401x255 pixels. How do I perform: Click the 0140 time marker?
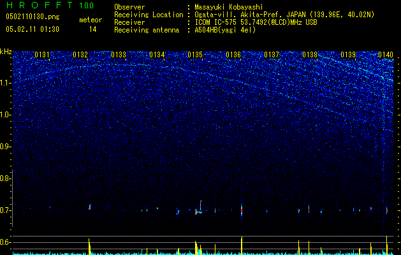coord(386,55)
